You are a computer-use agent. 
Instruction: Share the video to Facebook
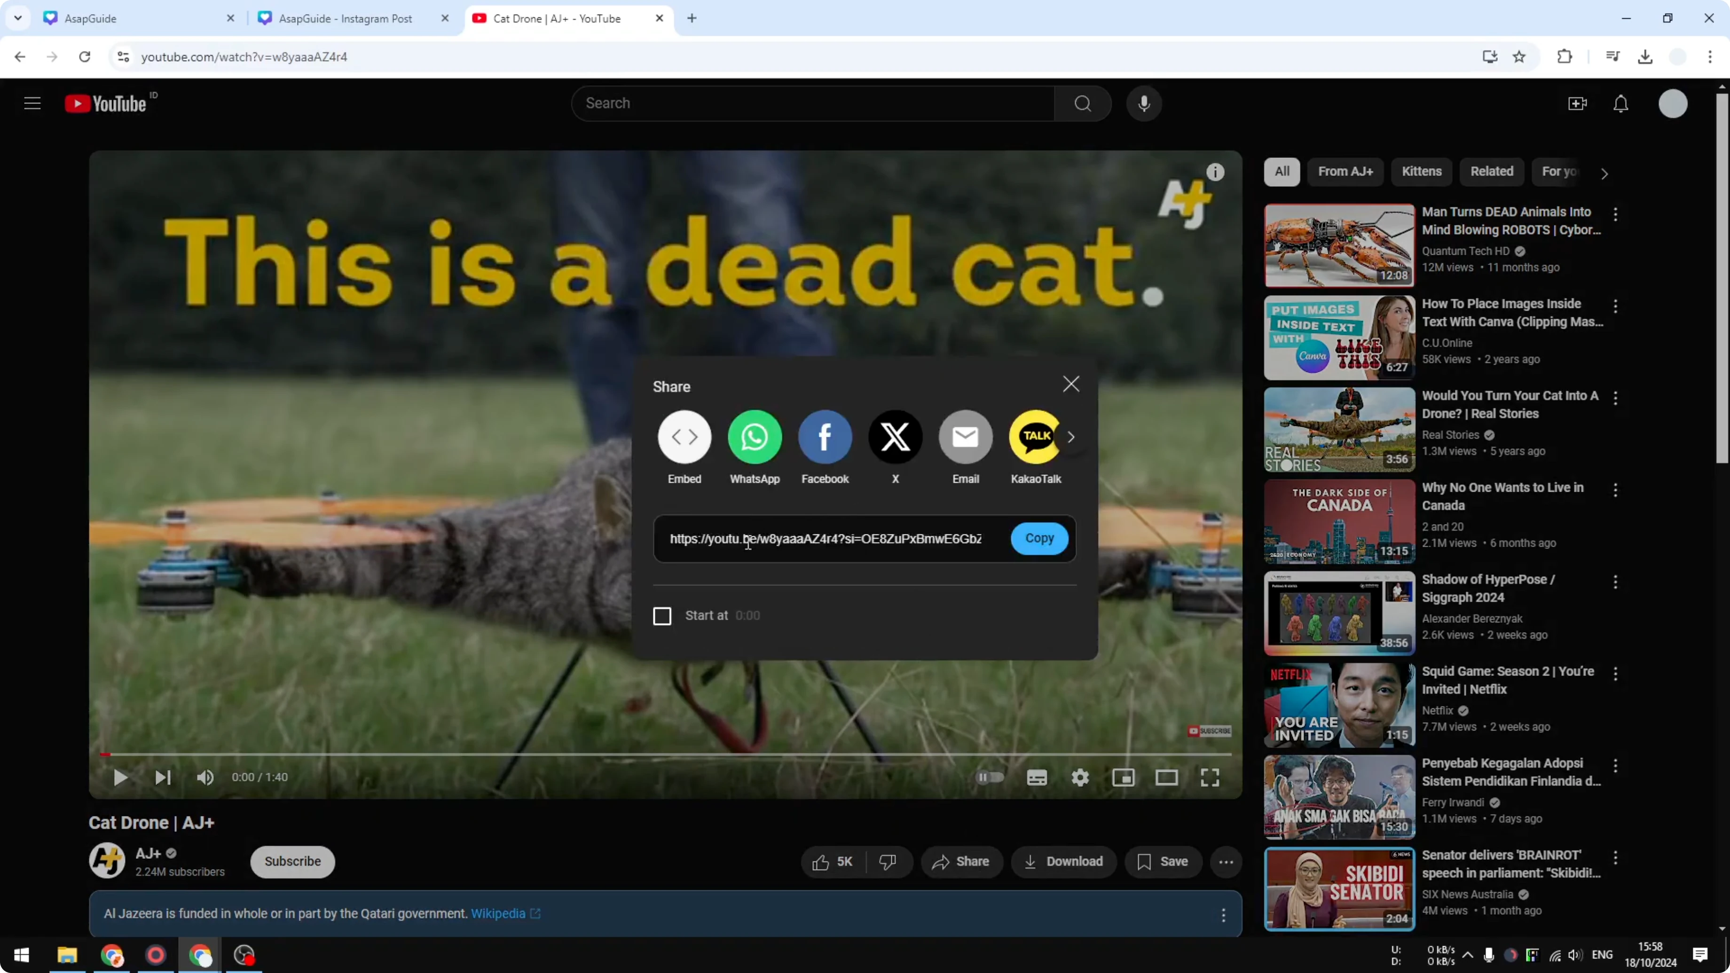tap(825, 437)
